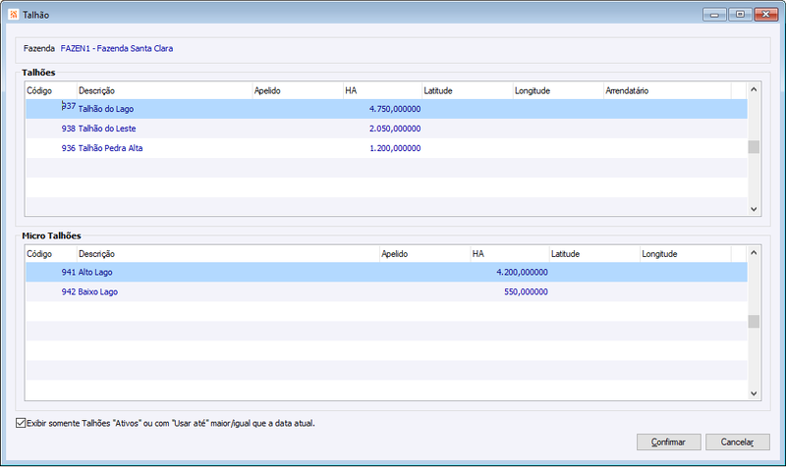The image size is (786, 467).
Task: Close the Talhão window
Action: click(x=766, y=15)
